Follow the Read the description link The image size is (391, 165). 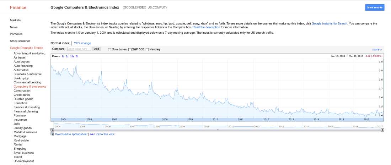[x=206, y=27]
